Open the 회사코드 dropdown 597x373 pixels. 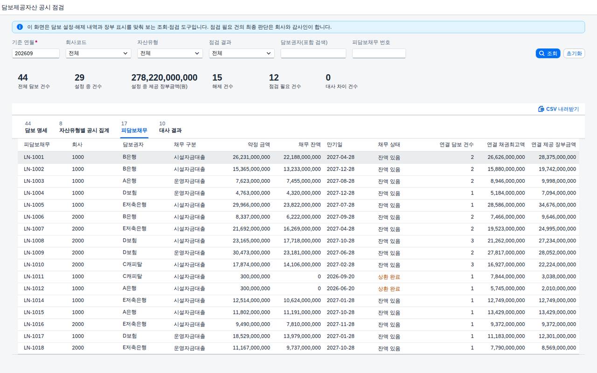tap(98, 54)
